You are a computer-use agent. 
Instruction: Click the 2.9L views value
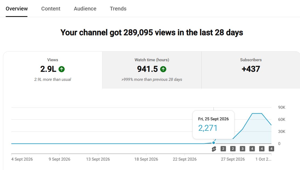point(48,69)
